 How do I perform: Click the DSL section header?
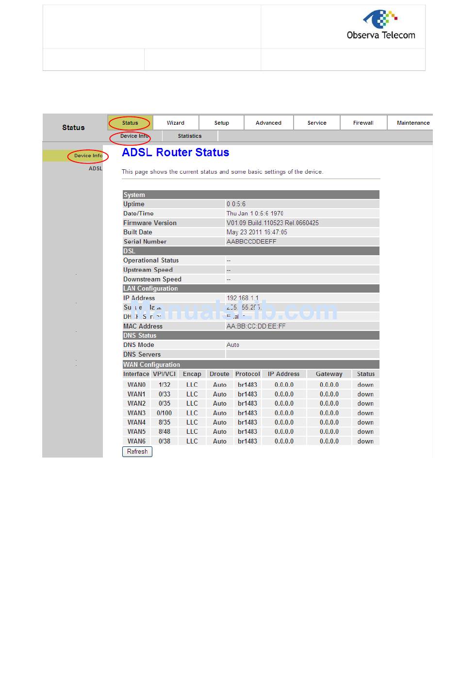coord(251,251)
